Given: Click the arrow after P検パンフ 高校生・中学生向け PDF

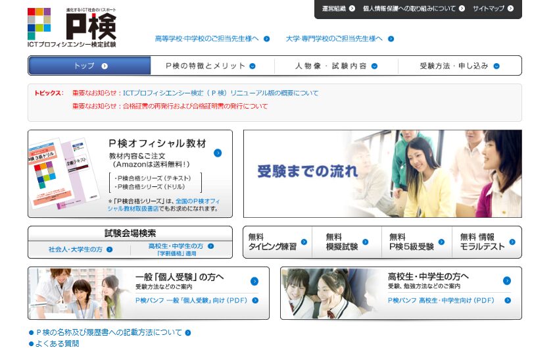Looking at the screenshot, I should [x=508, y=300].
